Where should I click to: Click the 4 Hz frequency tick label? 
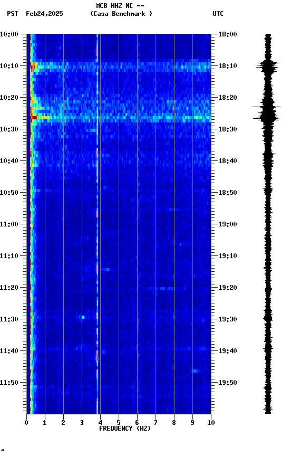[x=100, y=423]
